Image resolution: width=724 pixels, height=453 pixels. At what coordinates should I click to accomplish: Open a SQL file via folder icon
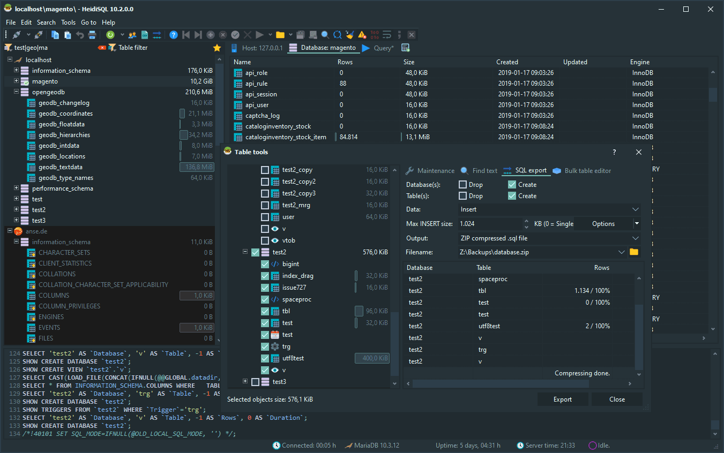click(x=281, y=34)
